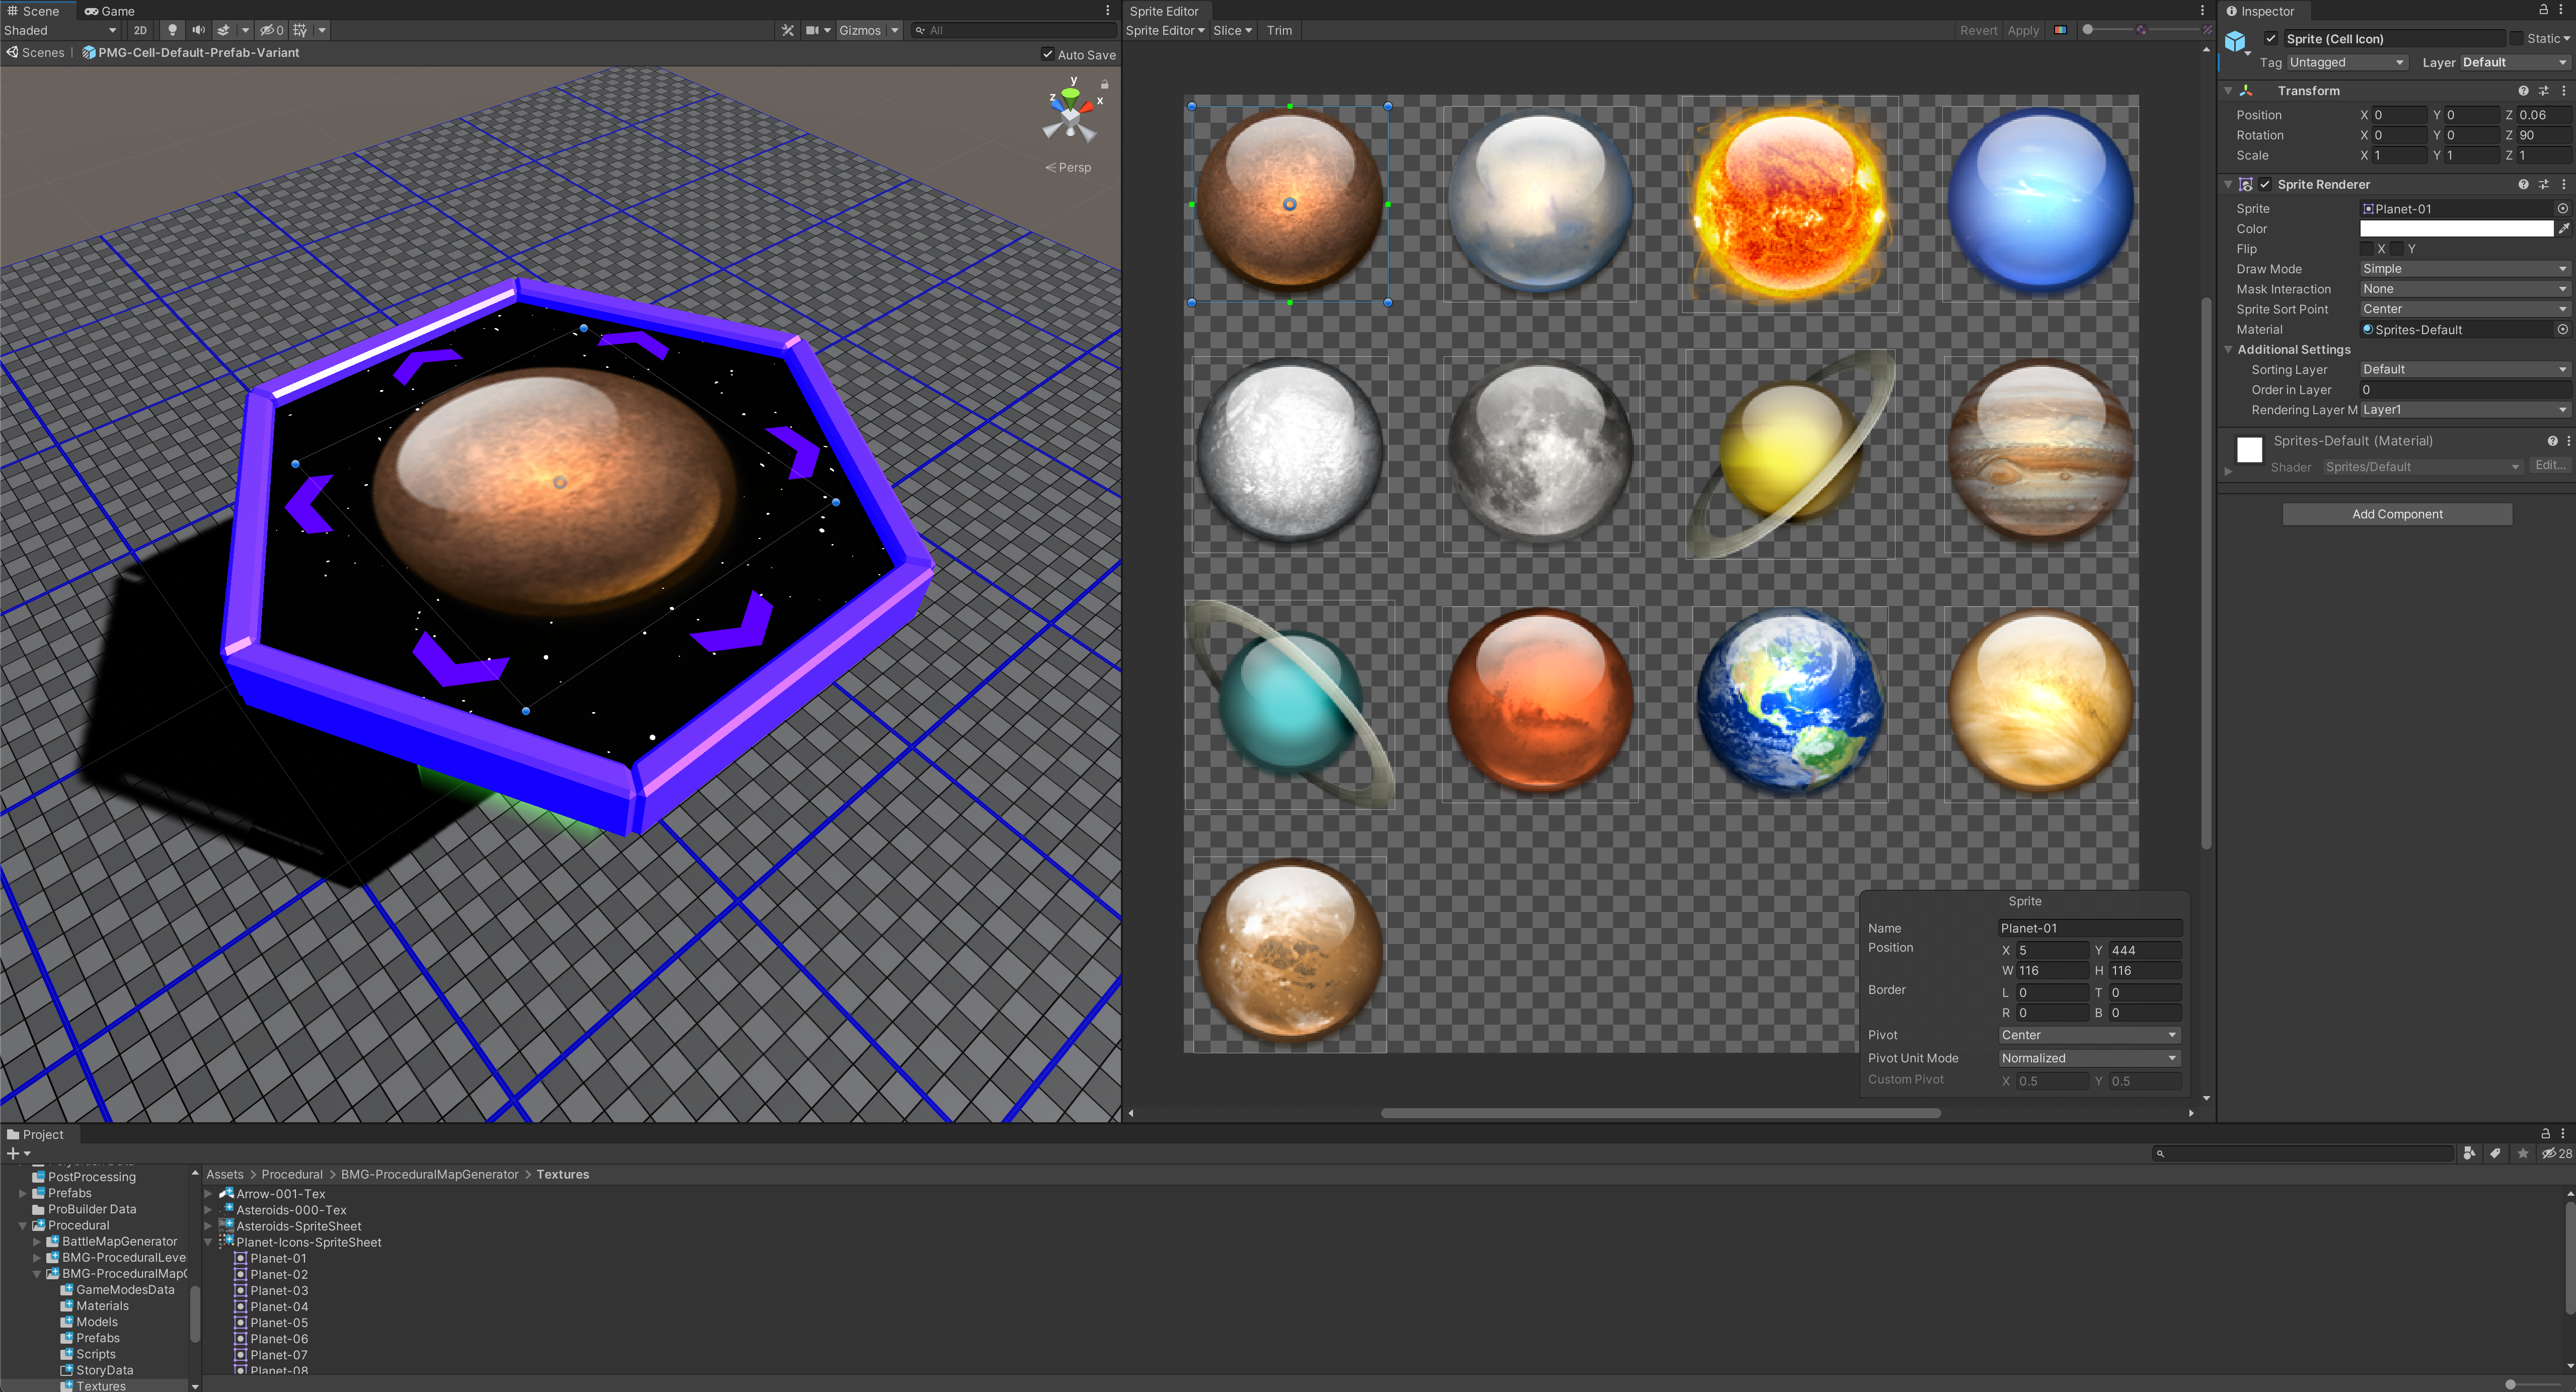Toggle the 2D scene view button
This screenshot has width=2576, height=1392.
click(x=140, y=30)
